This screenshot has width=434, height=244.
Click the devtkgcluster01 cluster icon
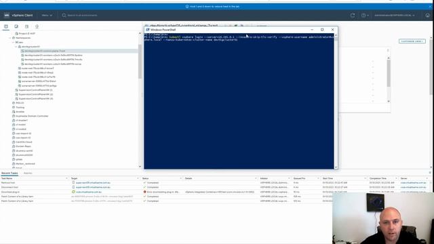tap(20, 47)
